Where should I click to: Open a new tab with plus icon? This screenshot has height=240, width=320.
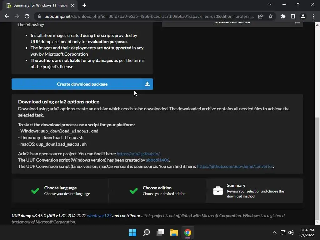pyautogui.click(x=84, y=5)
